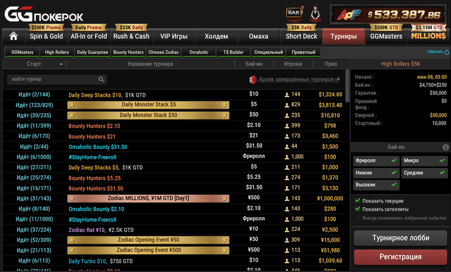Open the Rush & Cash tab

[131, 36]
